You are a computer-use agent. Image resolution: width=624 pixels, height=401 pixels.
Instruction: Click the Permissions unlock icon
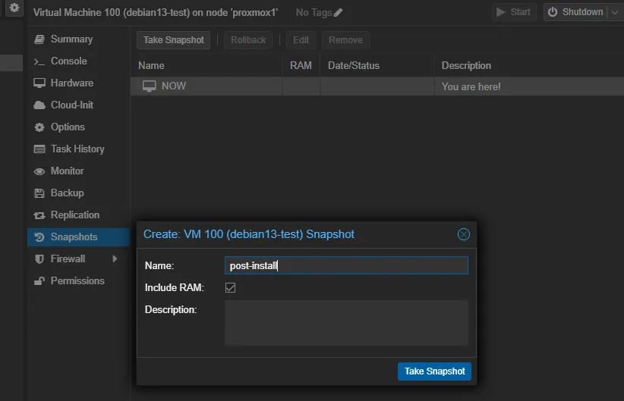point(39,281)
